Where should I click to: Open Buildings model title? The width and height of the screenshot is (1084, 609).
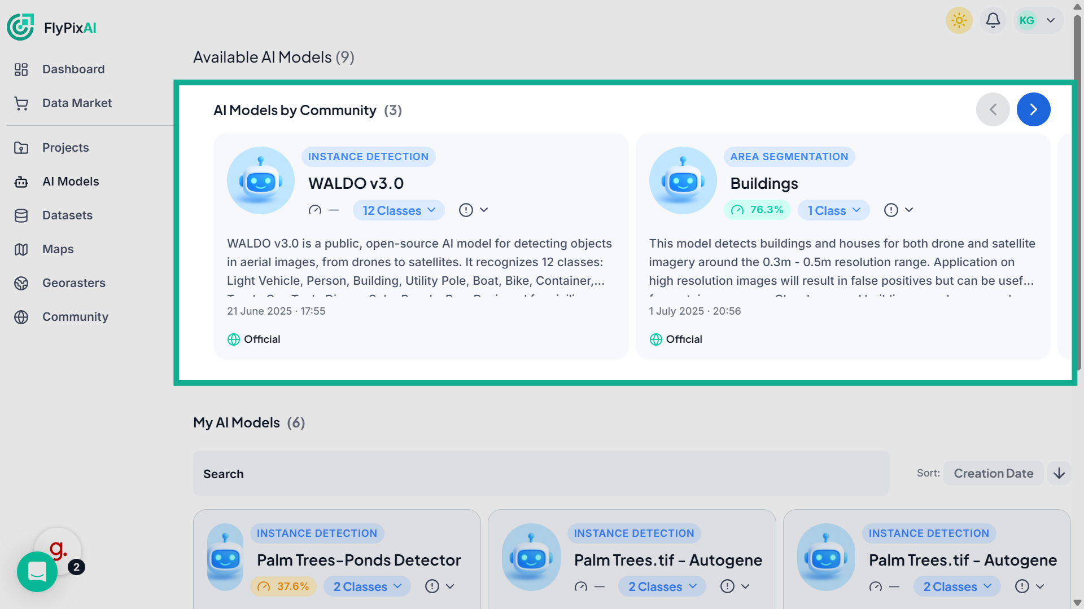point(764,184)
